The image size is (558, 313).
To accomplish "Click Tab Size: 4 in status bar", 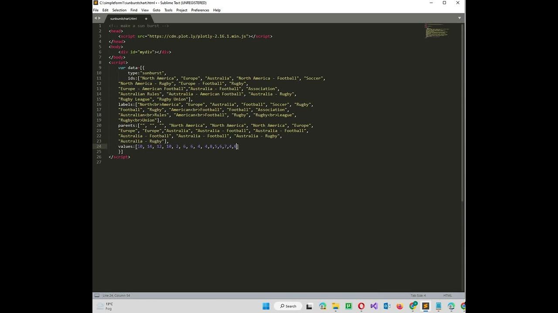I will point(418,296).
